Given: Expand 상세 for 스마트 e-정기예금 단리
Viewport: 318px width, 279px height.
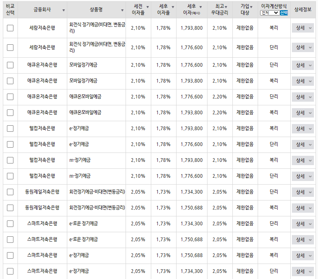Looking at the screenshot, I should pyautogui.click(x=303, y=271).
